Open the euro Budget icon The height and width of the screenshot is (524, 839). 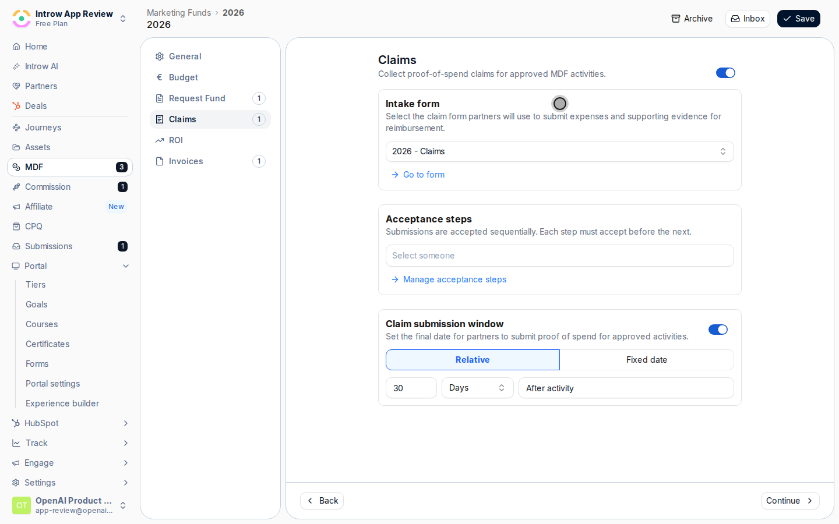[x=160, y=77]
